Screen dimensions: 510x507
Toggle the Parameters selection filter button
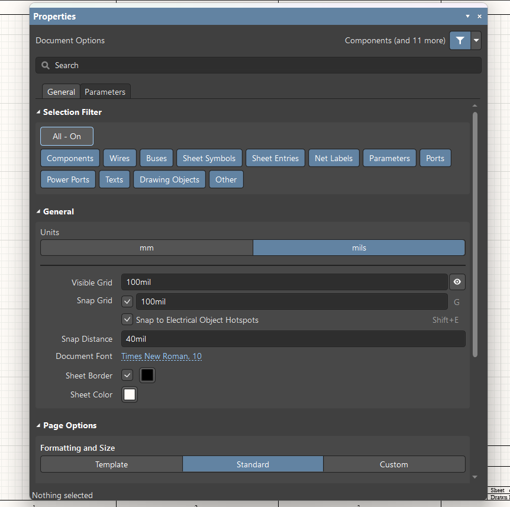coord(389,158)
